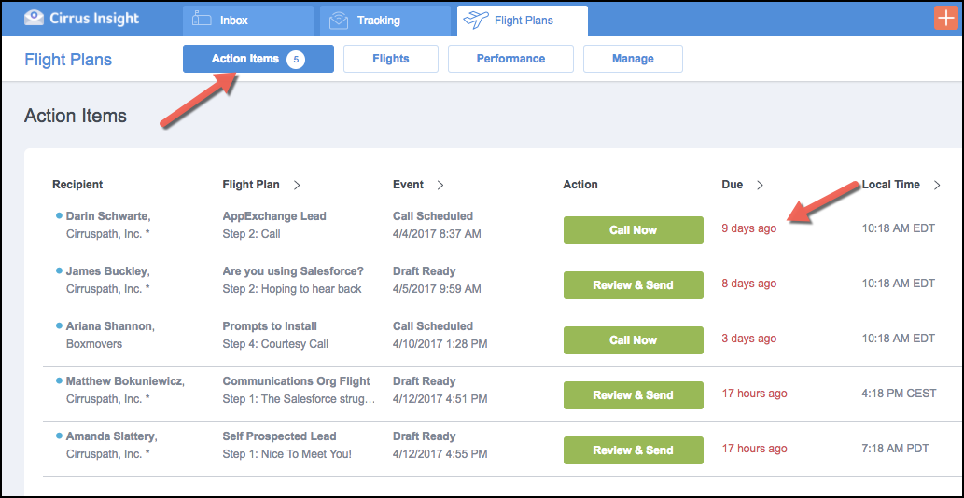
Task: Click the Due column header
Action: [733, 185]
